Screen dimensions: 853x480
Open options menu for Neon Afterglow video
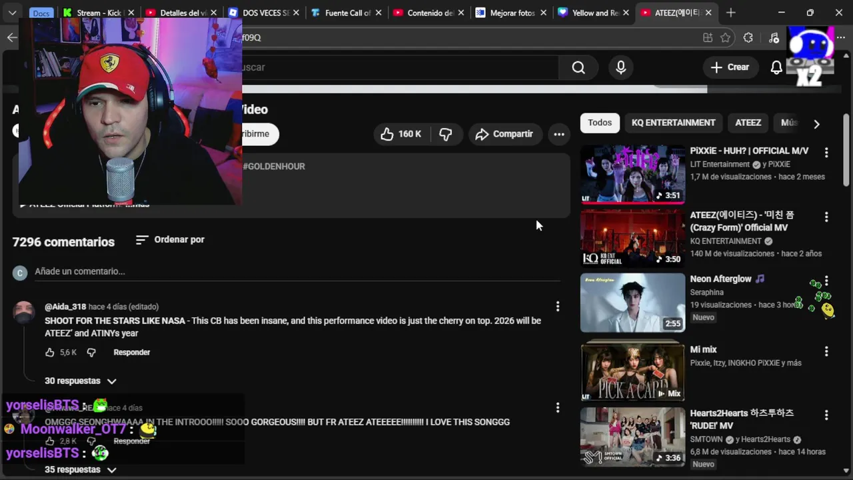(826, 281)
